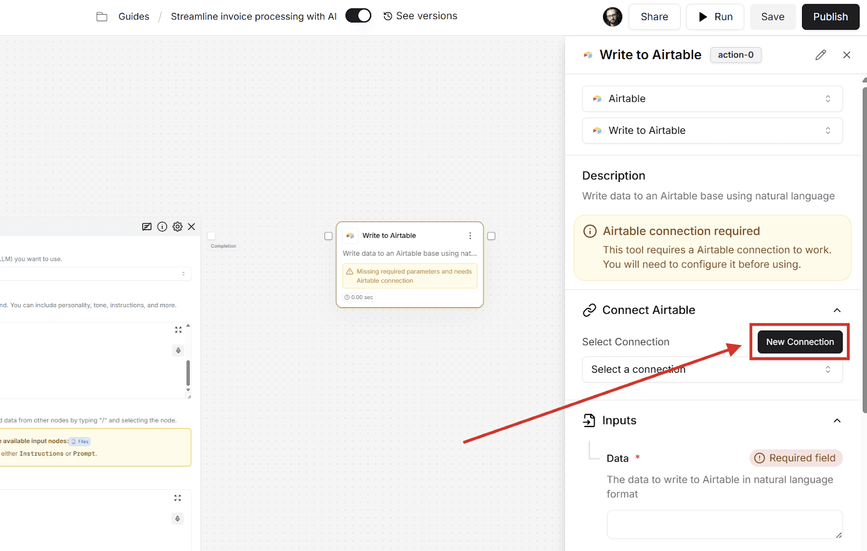Click the See versions history icon
867x551 pixels.
point(388,16)
